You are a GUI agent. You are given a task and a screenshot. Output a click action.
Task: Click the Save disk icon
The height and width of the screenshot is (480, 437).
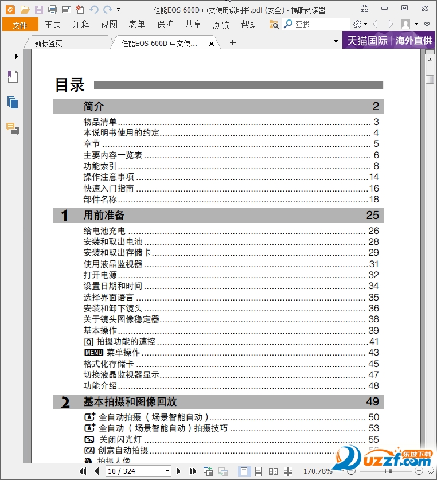coord(38,10)
